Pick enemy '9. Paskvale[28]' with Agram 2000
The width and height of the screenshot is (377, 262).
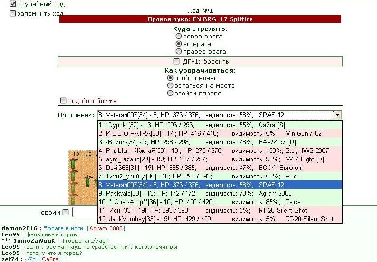pyautogui.click(x=220, y=194)
